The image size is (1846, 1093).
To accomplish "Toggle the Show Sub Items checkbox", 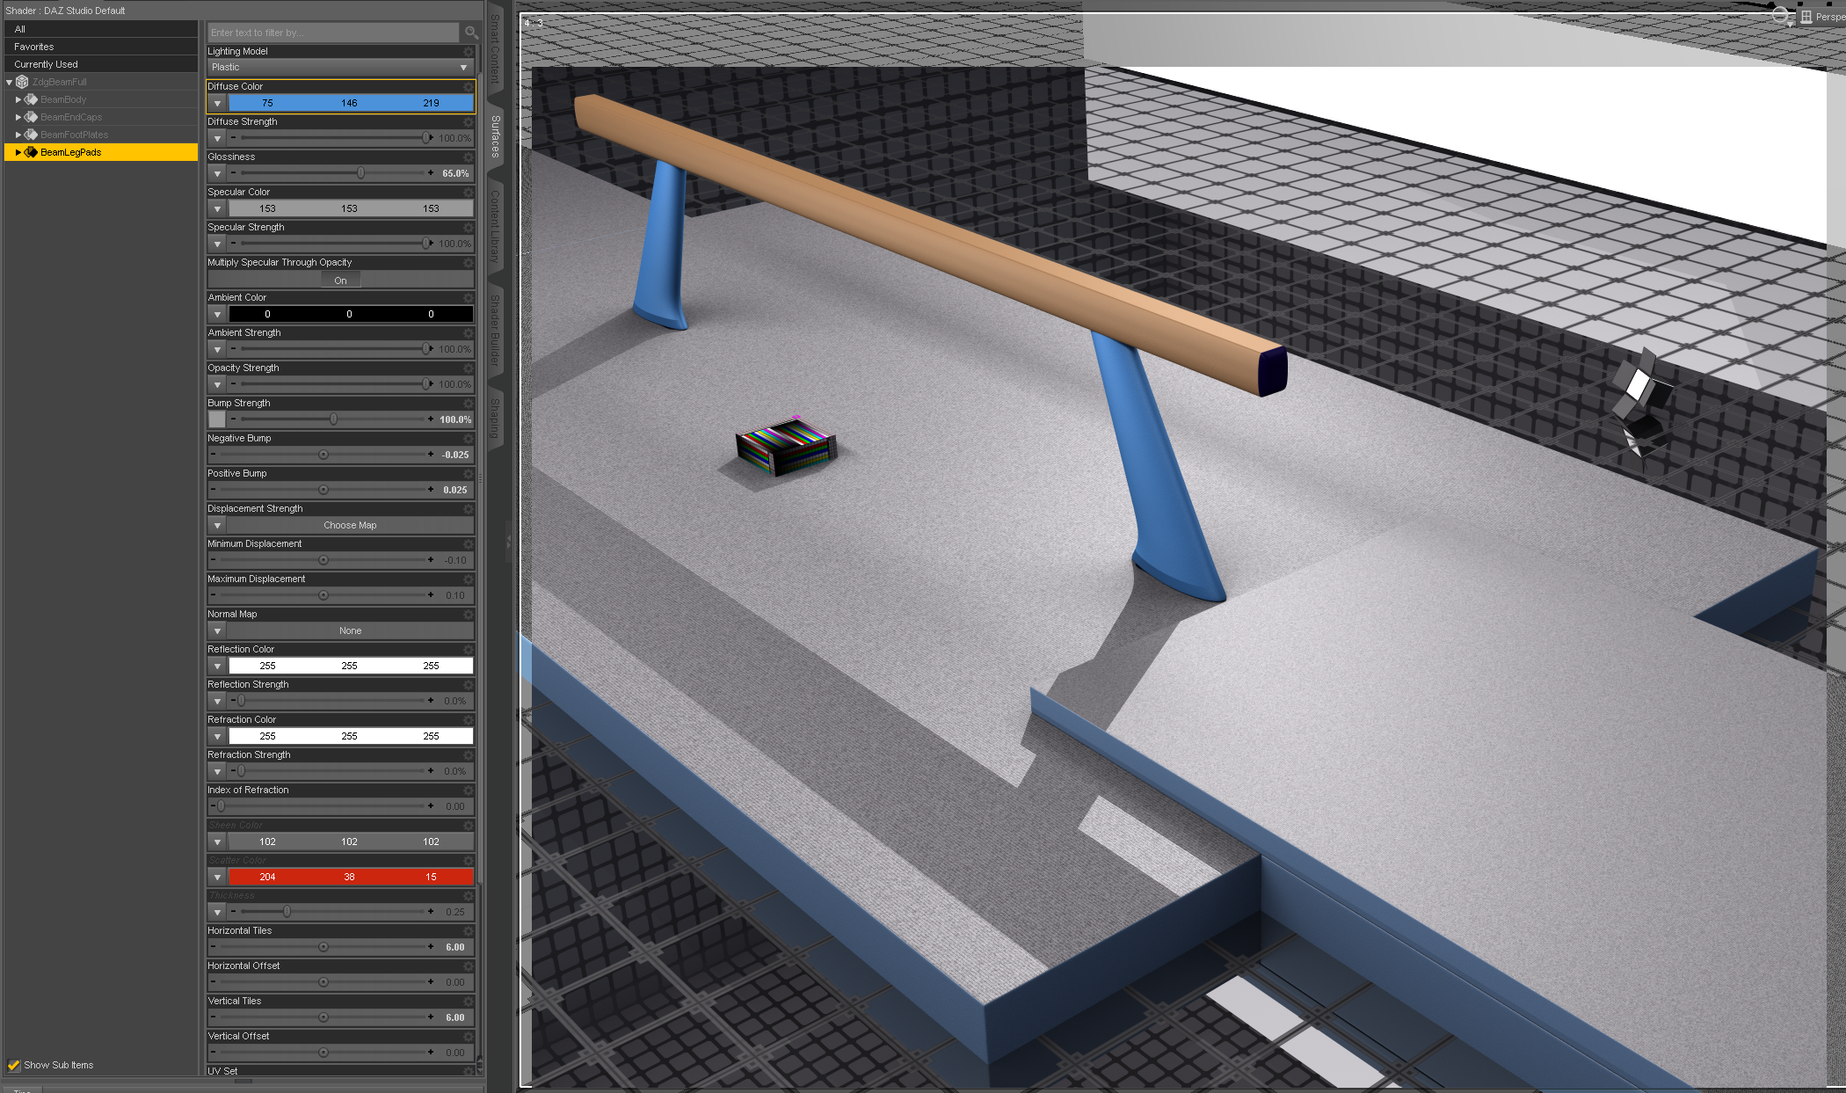I will point(14,1065).
